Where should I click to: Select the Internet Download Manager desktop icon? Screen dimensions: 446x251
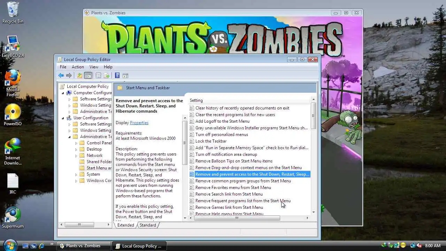pos(13,152)
